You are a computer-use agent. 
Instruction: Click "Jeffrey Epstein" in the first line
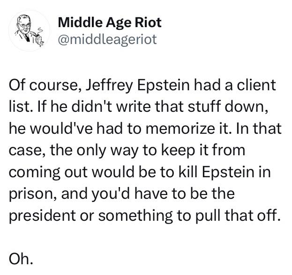[x=138, y=85]
